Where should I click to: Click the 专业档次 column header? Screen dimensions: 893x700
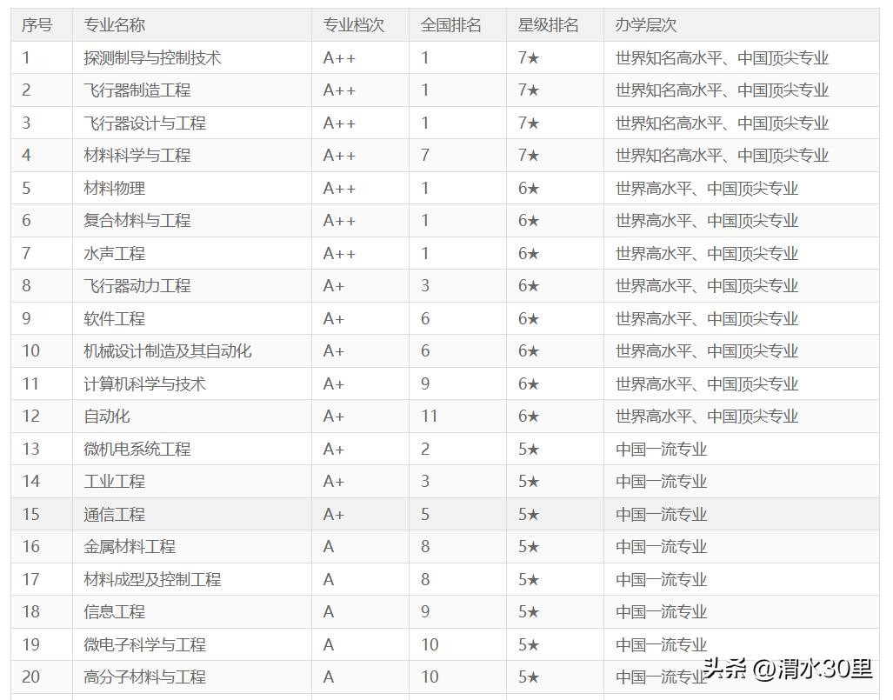click(353, 25)
